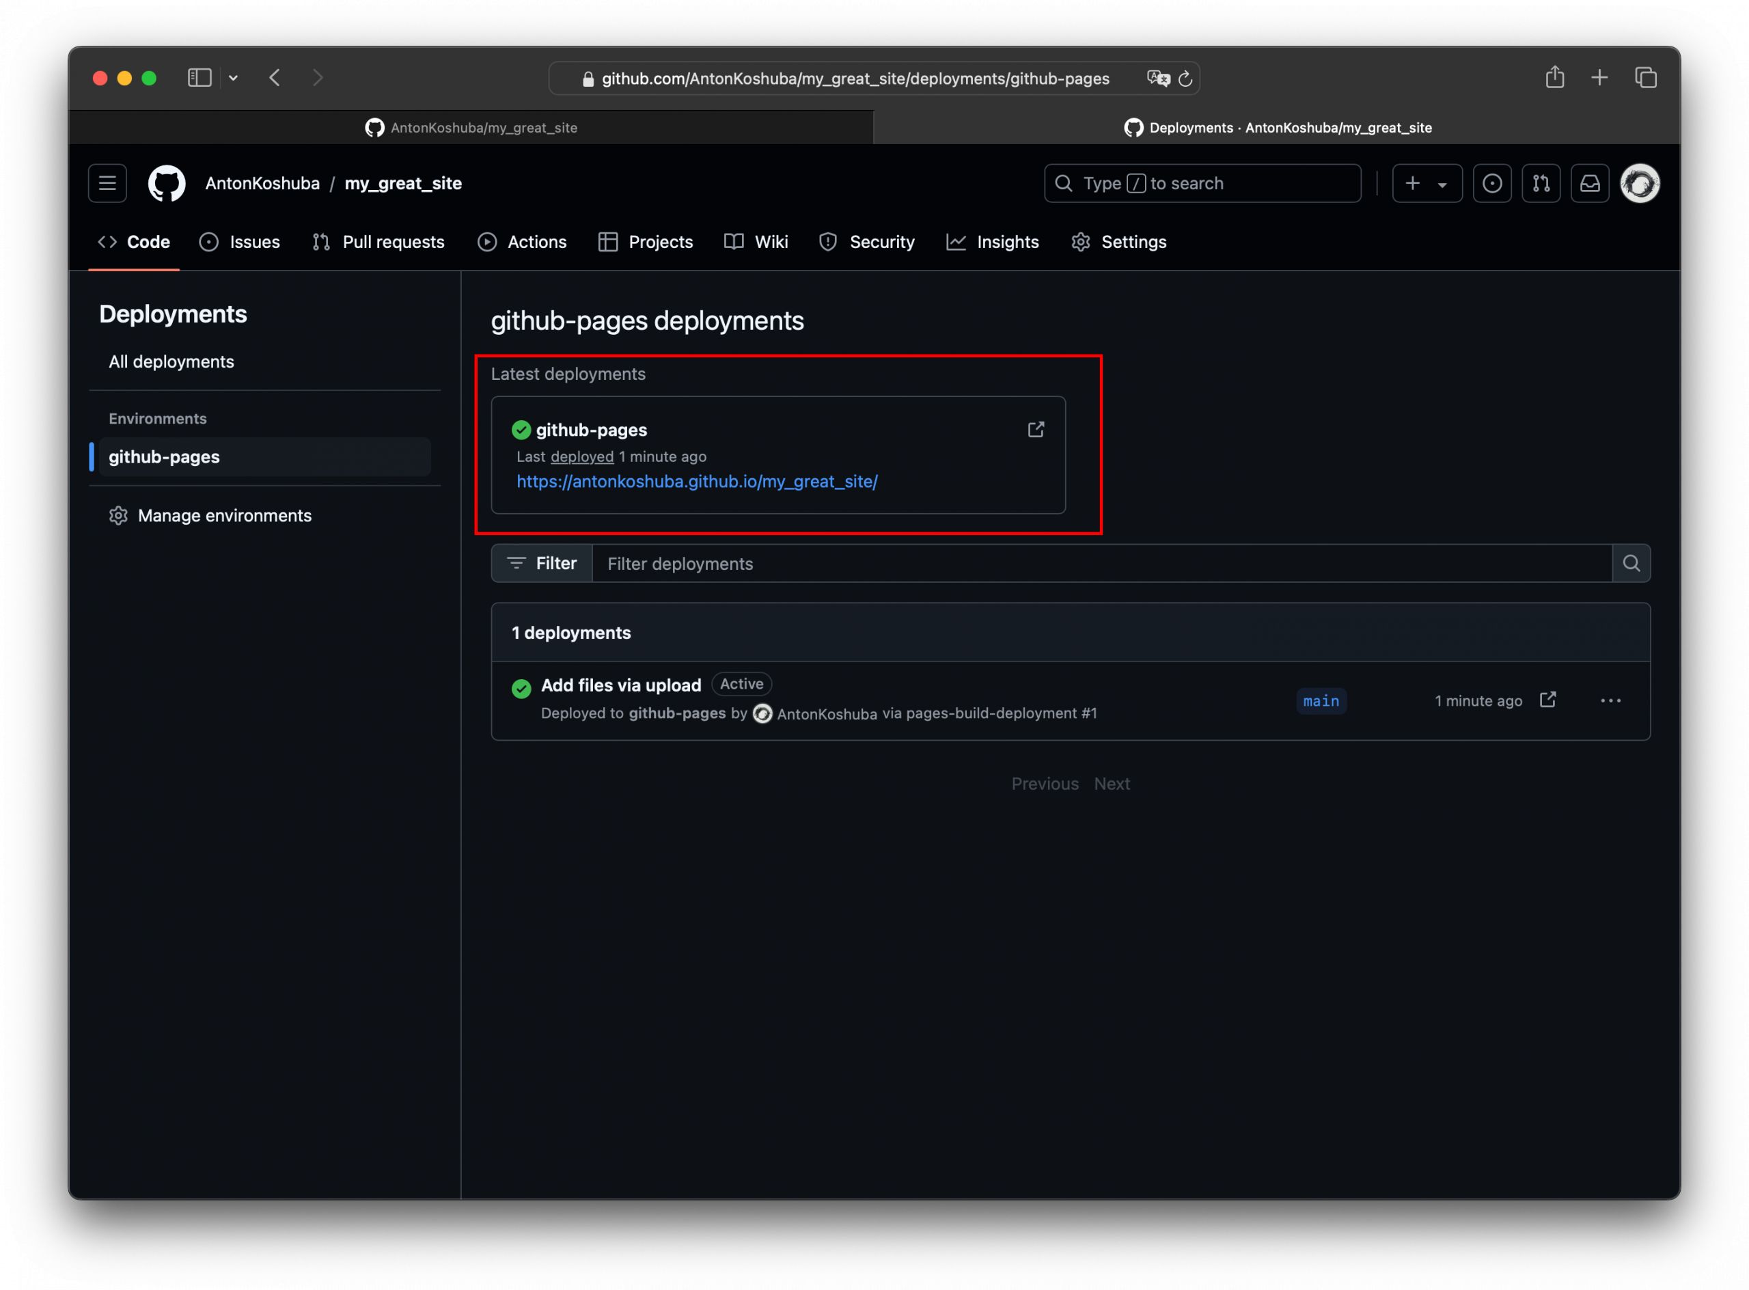Click the main branch label
The width and height of the screenshot is (1749, 1290).
coord(1321,700)
